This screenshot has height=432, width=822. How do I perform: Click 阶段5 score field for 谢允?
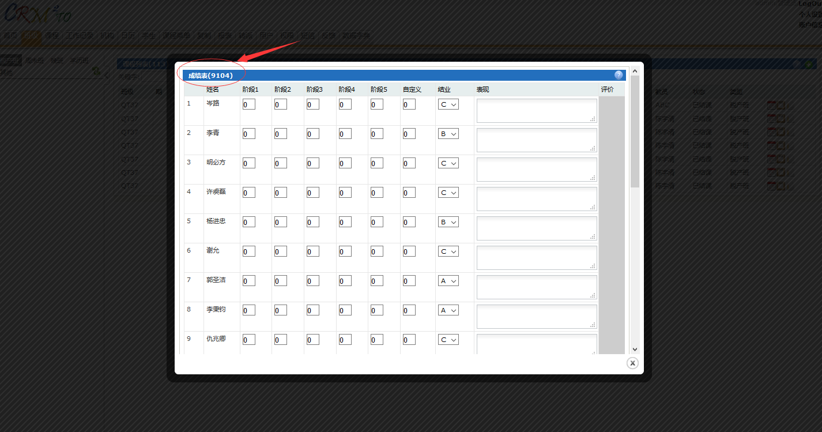(376, 251)
